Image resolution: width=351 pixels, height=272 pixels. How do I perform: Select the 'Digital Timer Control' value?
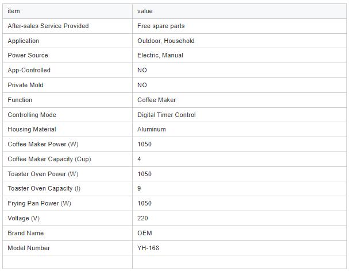pyautogui.click(x=167, y=115)
